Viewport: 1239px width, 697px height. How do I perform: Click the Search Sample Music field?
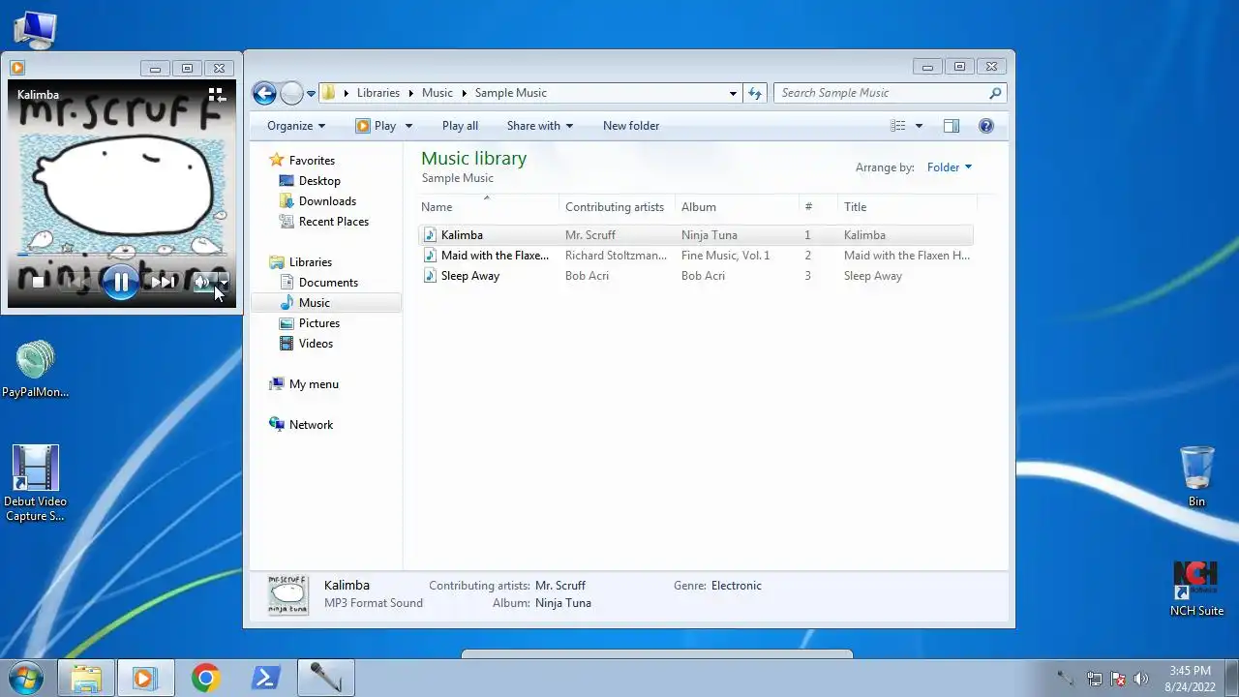tap(890, 93)
